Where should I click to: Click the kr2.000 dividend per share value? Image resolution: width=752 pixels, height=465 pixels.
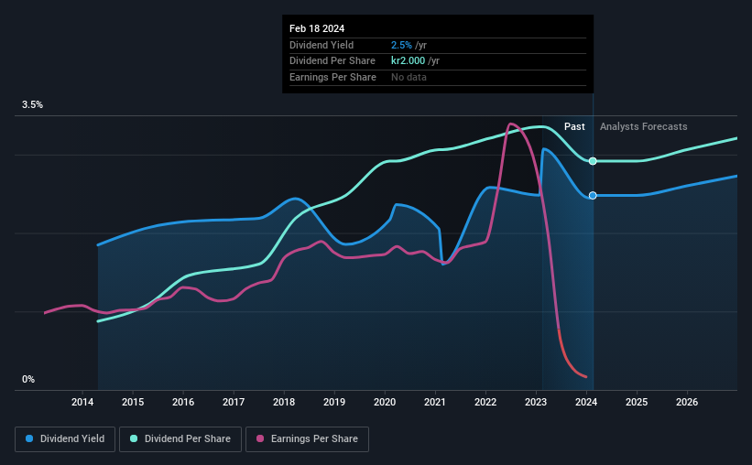tap(409, 61)
